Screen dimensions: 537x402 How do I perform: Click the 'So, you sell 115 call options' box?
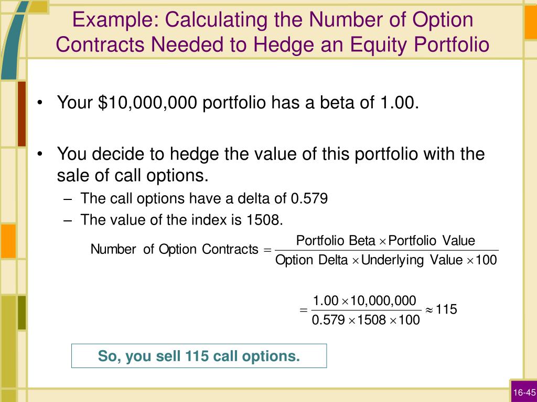tap(199, 356)
